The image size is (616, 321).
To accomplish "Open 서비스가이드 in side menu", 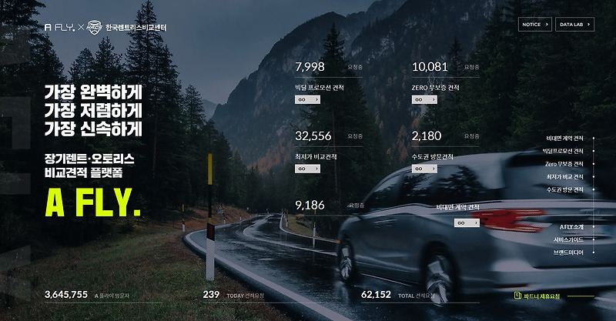I will point(568,239).
